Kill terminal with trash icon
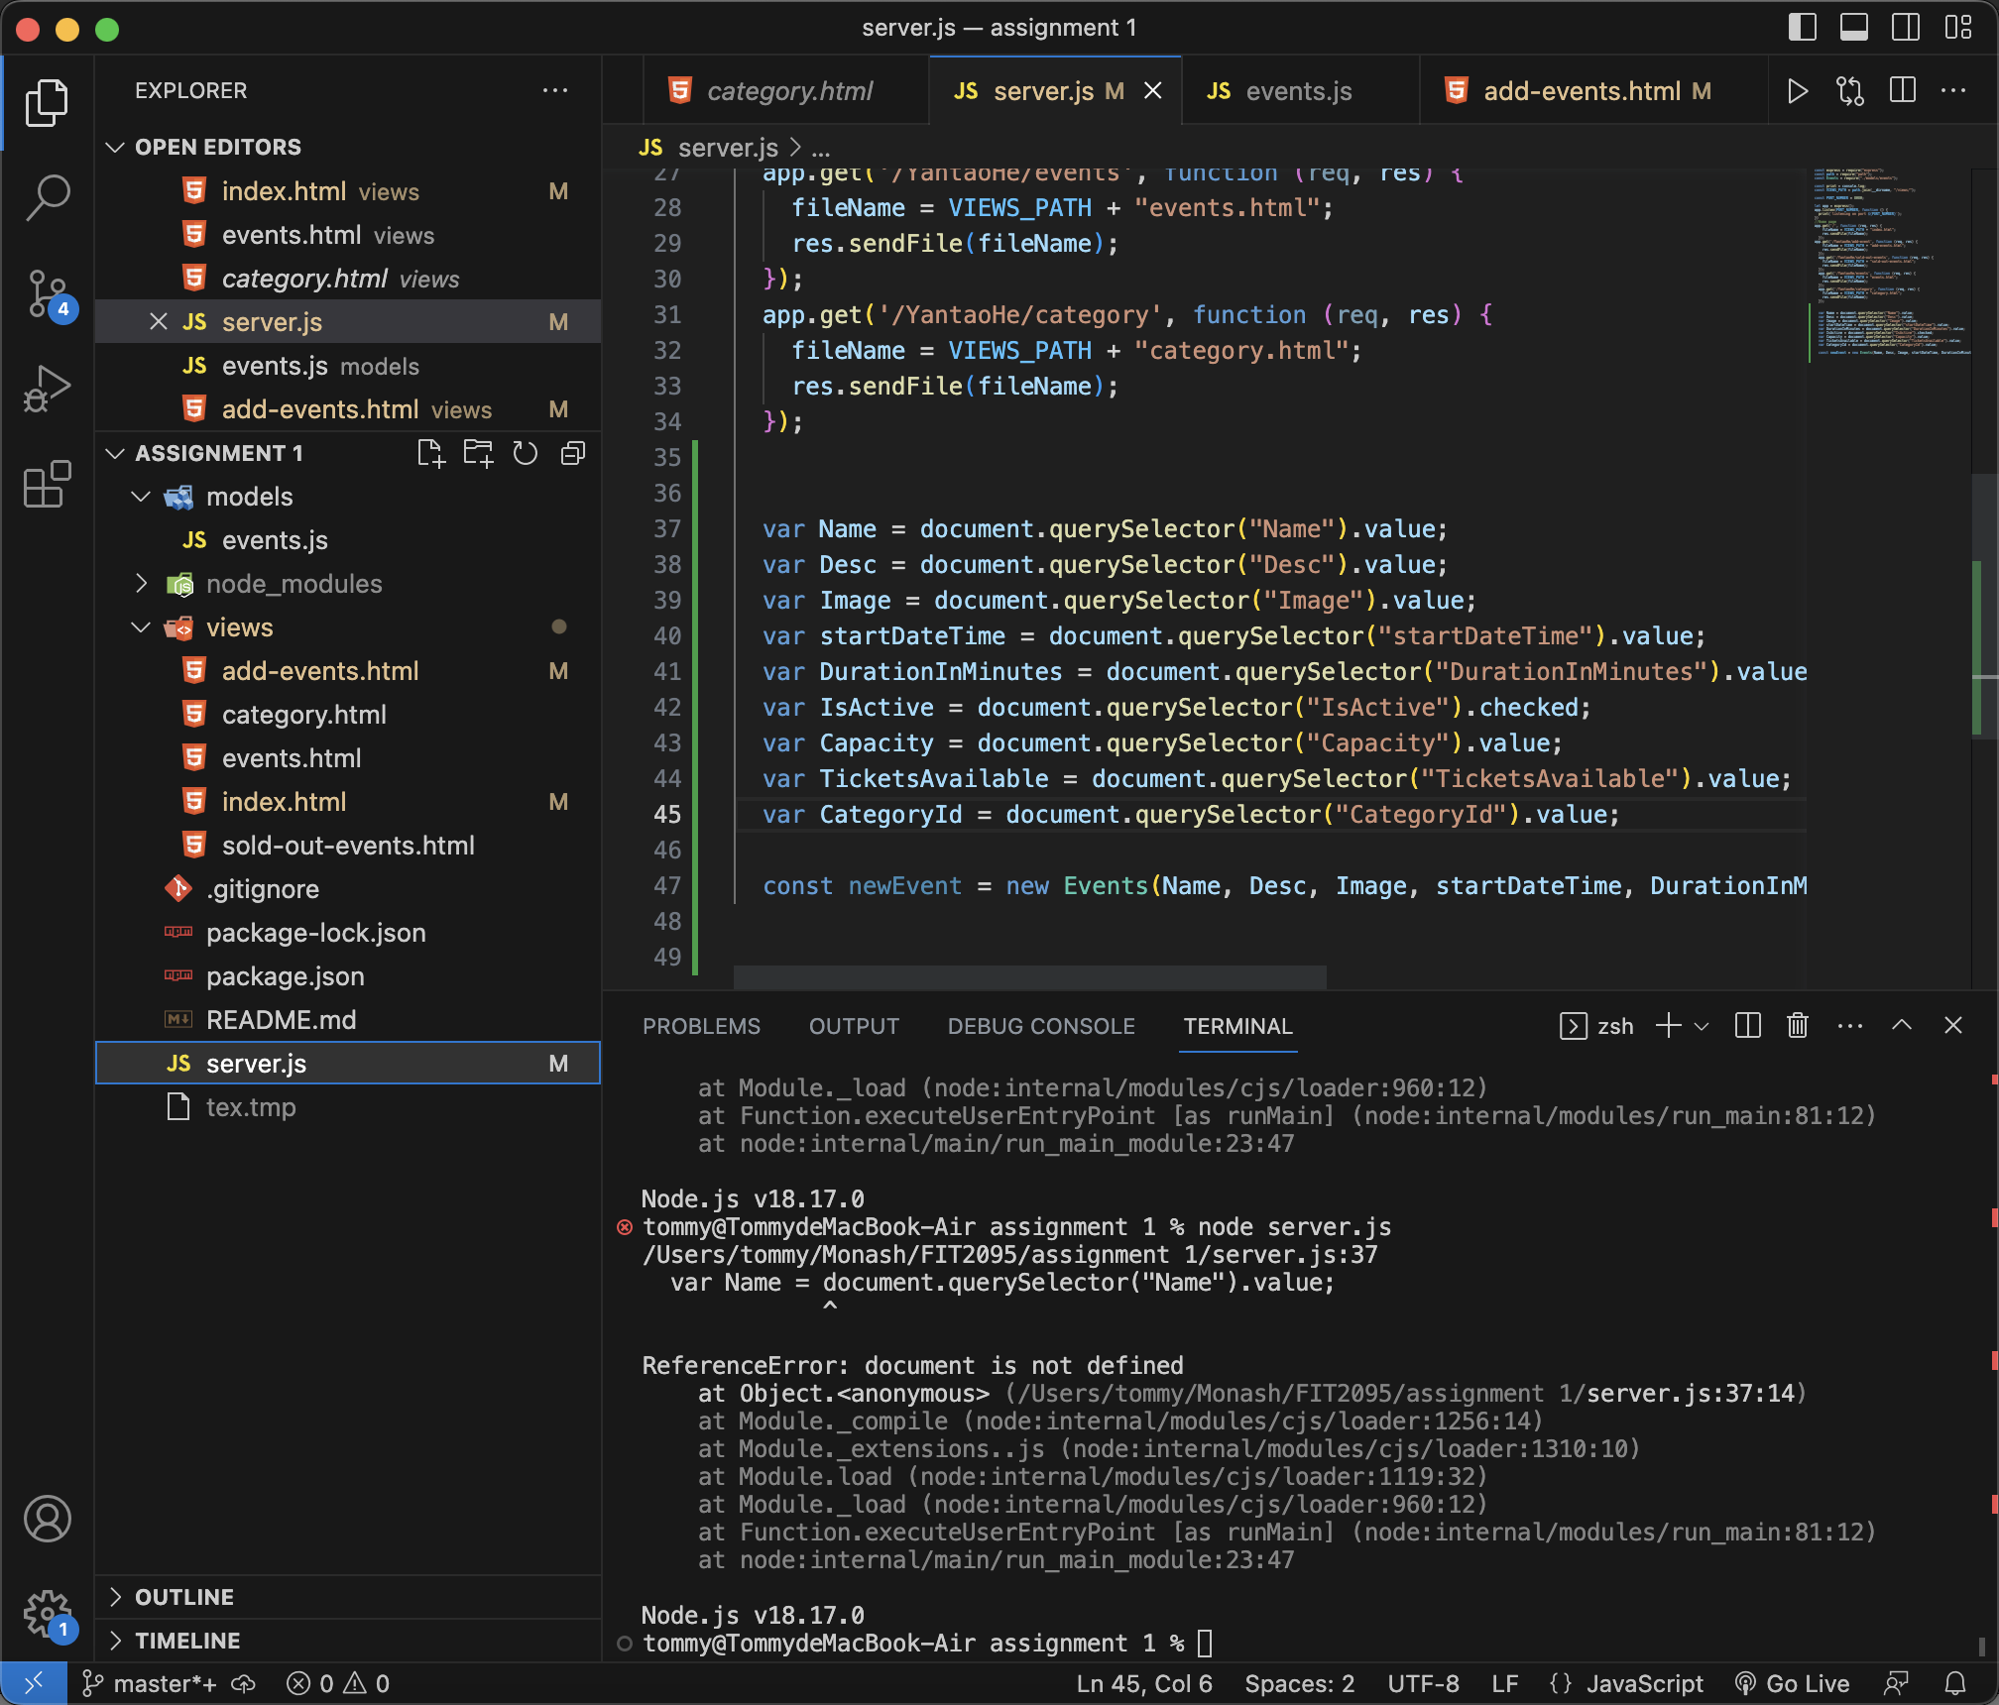 click(1798, 1026)
